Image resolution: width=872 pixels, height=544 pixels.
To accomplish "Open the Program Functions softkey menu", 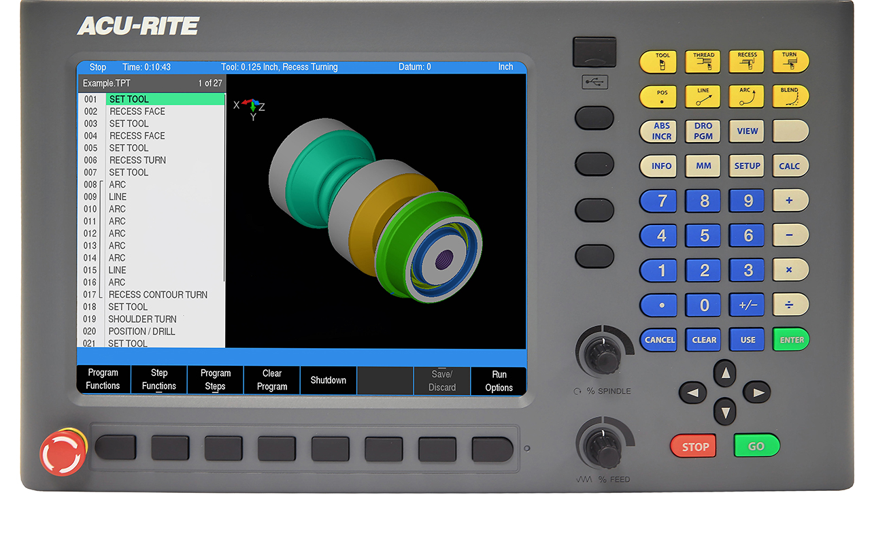I will (x=103, y=380).
